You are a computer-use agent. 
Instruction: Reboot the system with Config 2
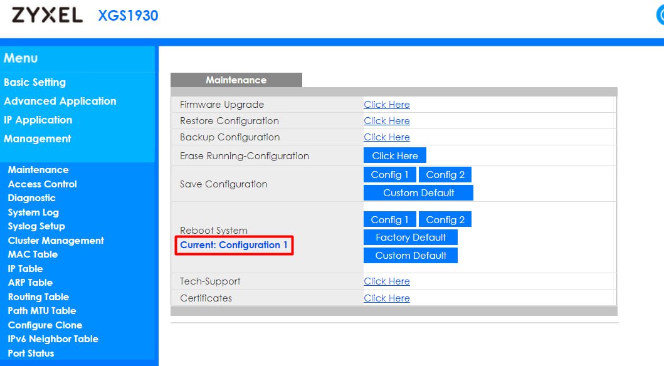pyautogui.click(x=445, y=219)
